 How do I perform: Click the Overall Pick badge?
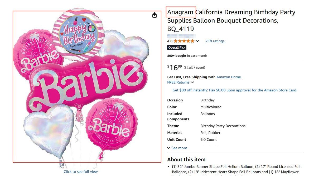tap(177, 48)
